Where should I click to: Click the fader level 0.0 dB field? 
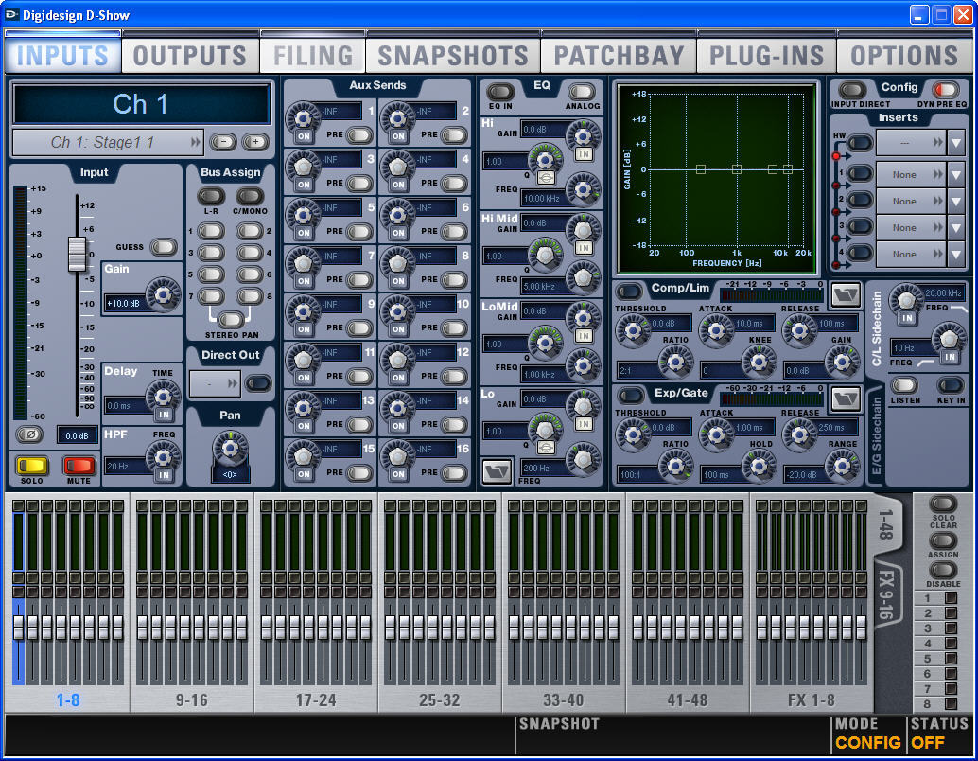click(77, 435)
